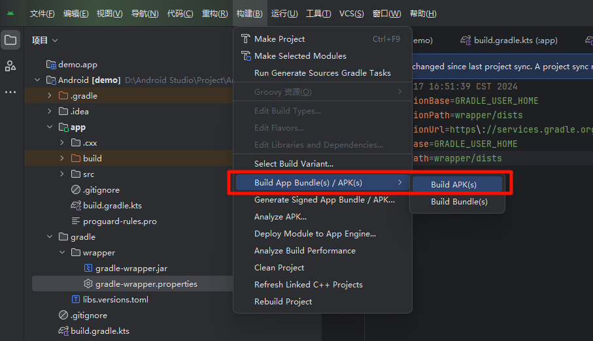
Task: Click Rebuild Project in the menu
Action: pos(283,302)
